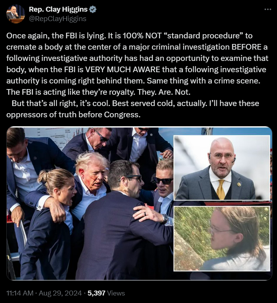Screen dimensions: 277x303
Task: Click the yellow tie in inset photo
Action: [221, 189]
